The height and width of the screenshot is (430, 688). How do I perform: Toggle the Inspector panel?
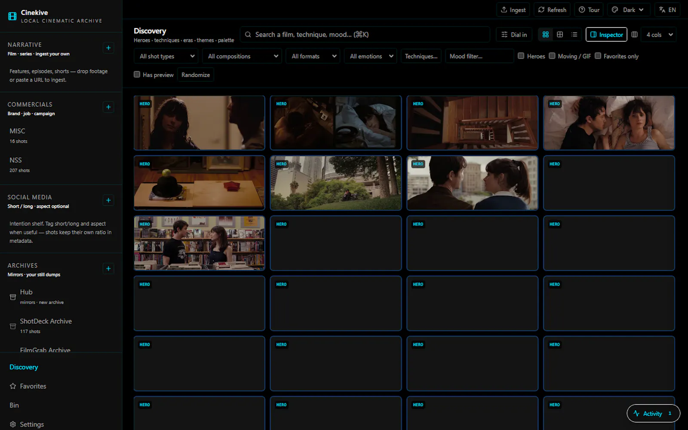pyautogui.click(x=606, y=34)
